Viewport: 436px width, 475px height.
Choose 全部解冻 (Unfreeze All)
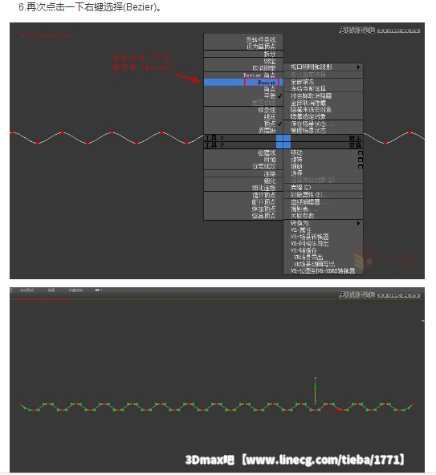302,82
